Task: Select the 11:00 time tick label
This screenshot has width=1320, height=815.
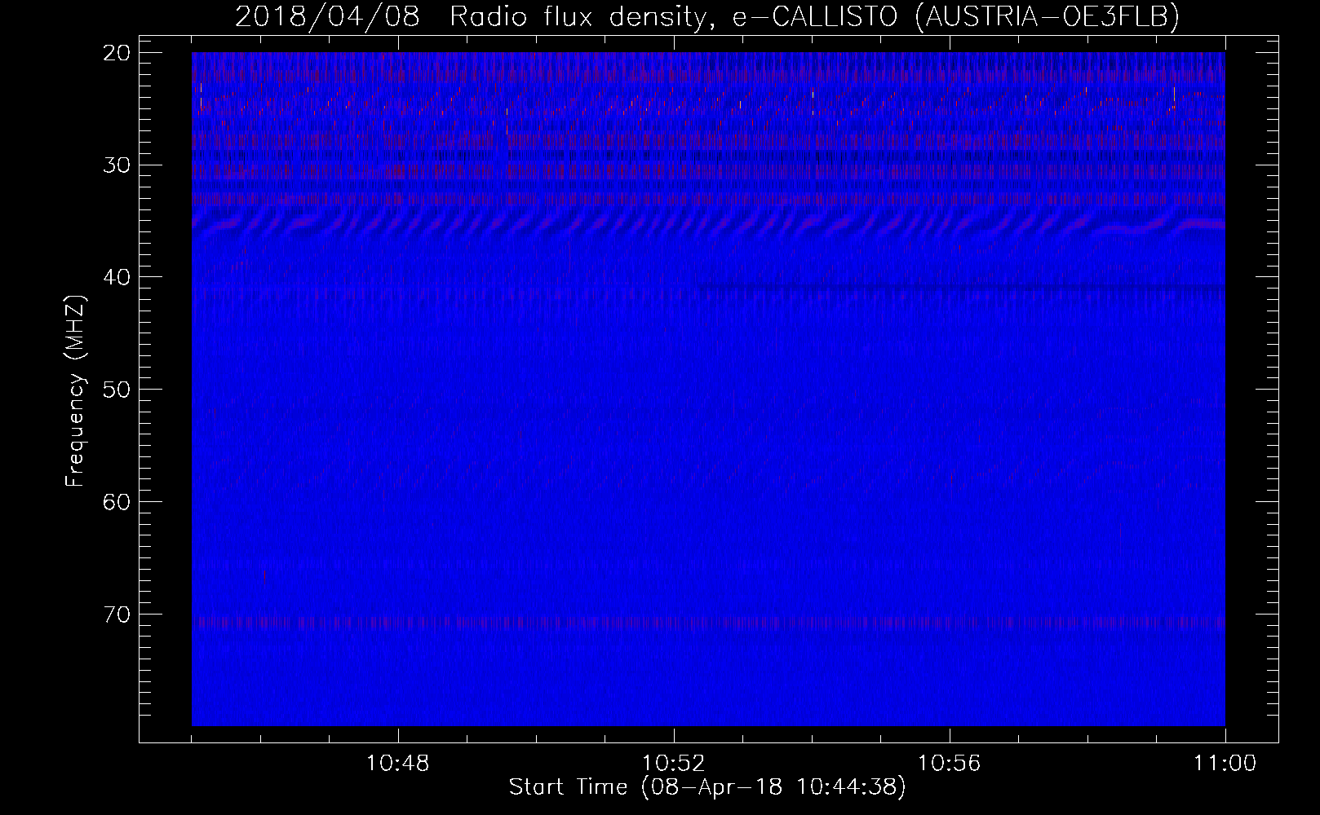Action: tap(1225, 764)
